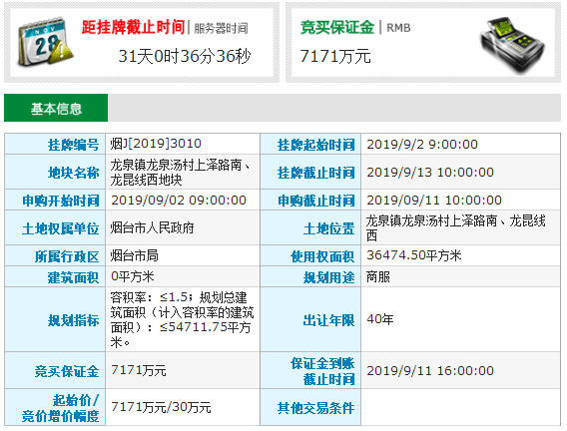567x431 pixels.
Task: Click the 出让年限 label cell
Action: 310,319
